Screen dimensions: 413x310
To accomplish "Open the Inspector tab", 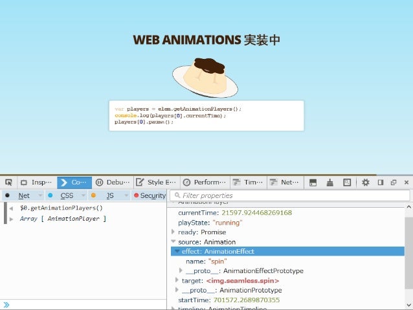I will pos(37,183).
